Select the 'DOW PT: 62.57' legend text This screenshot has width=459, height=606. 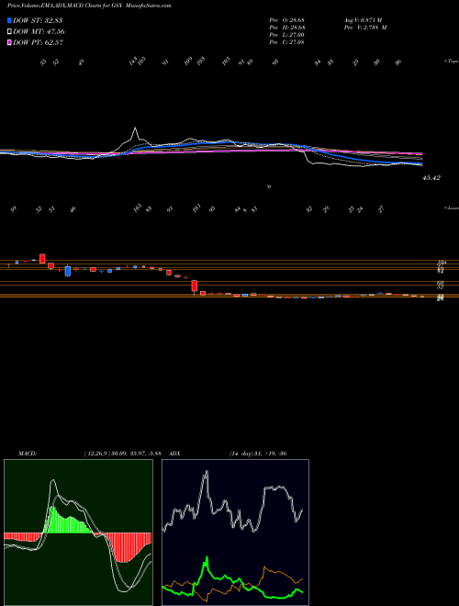click(39, 42)
